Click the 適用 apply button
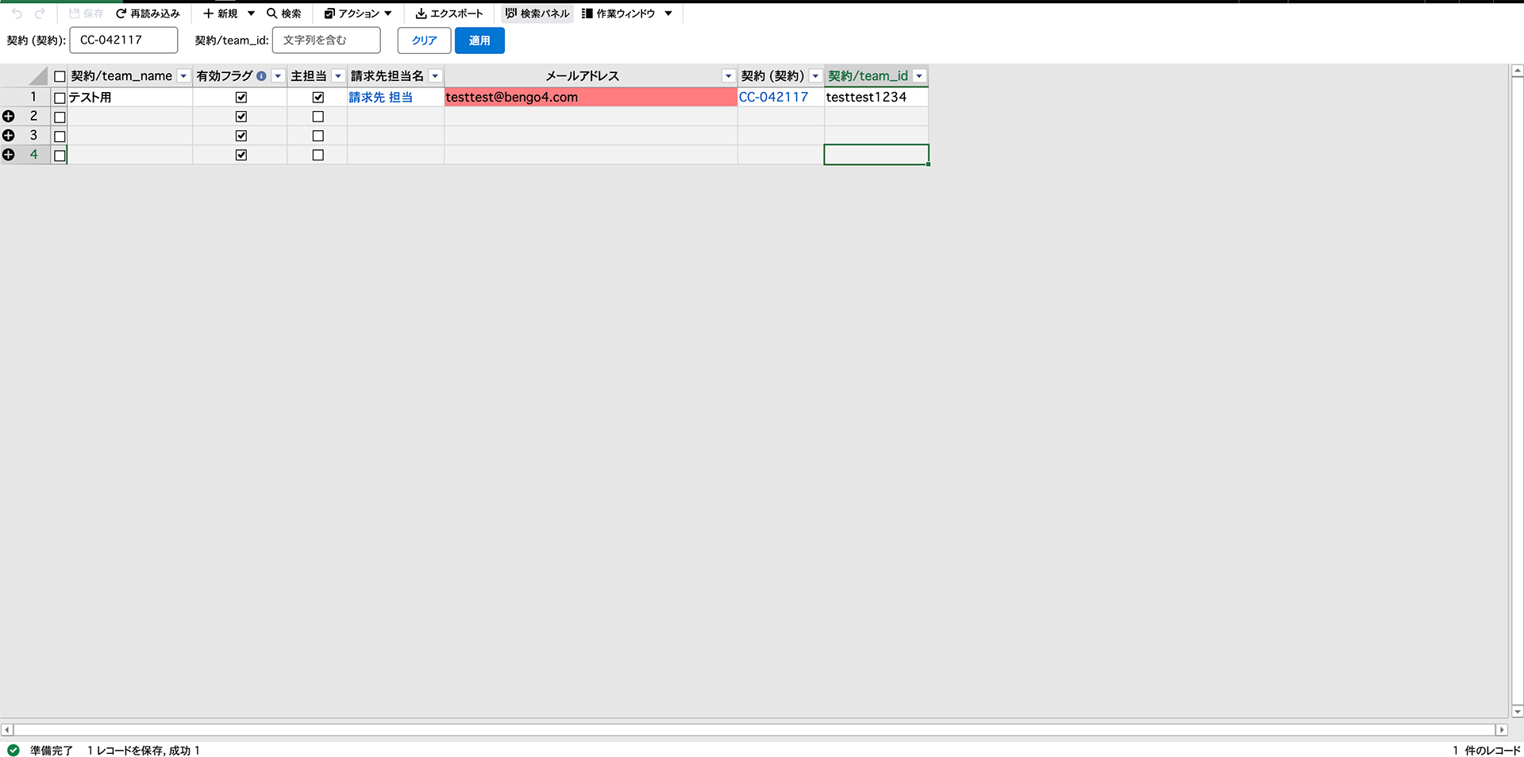The width and height of the screenshot is (1524, 757). 479,40
